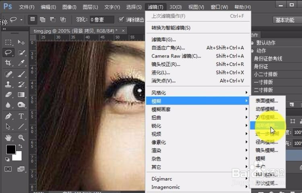The image size is (302, 193).
Task: Select the Path Selection arrow tool
Action: point(8,127)
